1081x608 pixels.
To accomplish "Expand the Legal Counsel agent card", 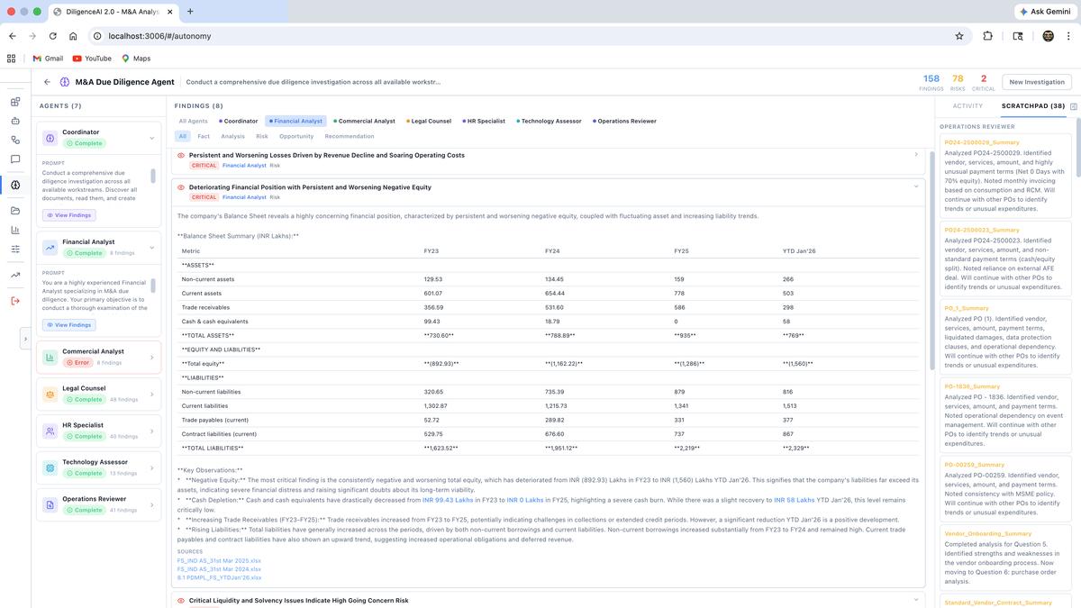I will coord(151,394).
